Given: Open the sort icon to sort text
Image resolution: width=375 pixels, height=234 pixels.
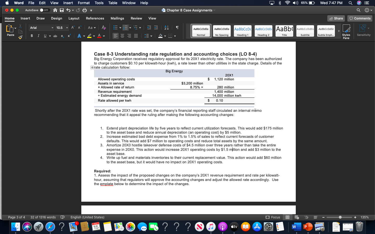Looking at the screenshot, I should pyautogui.click(x=166, y=27).
